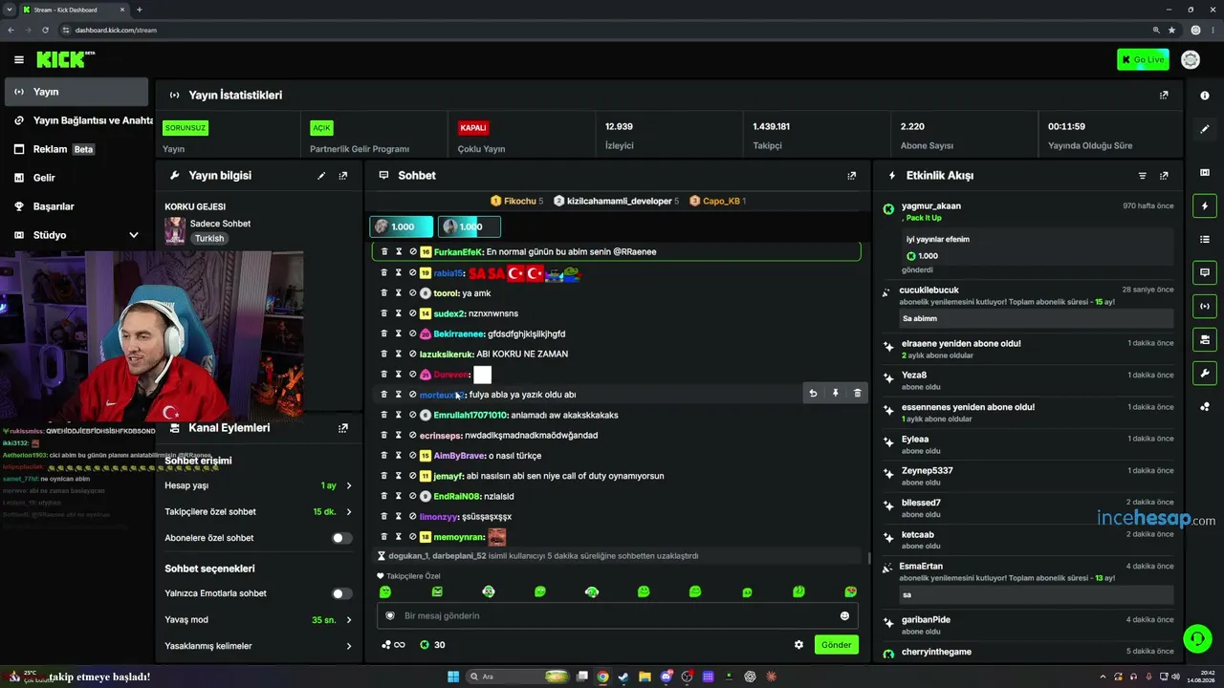Open Yasaklanmış kelimeler list chevron
This screenshot has width=1224, height=688.
pyautogui.click(x=348, y=647)
